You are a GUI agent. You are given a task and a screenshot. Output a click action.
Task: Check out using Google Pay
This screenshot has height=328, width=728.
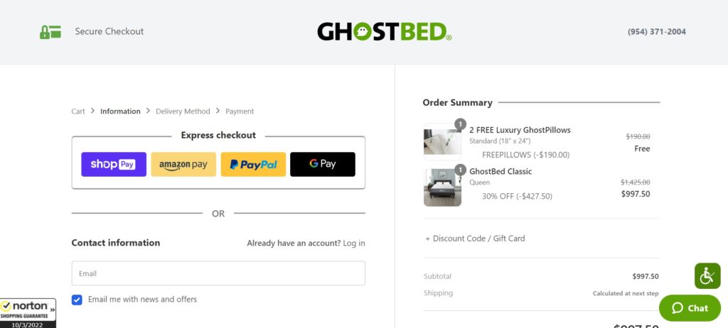click(323, 164)
